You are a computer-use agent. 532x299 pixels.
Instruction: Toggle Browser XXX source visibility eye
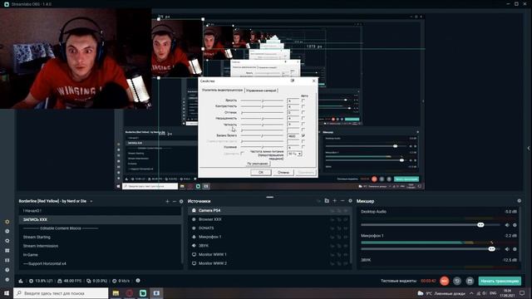point(345,219)
